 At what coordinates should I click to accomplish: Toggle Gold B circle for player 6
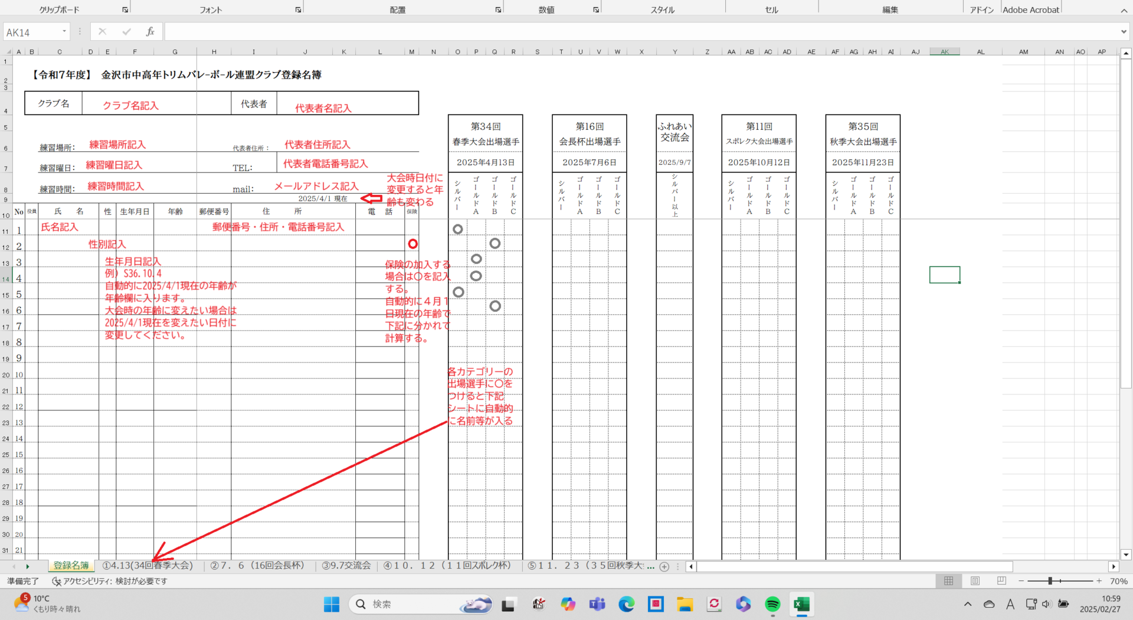[x=495, y=306]
